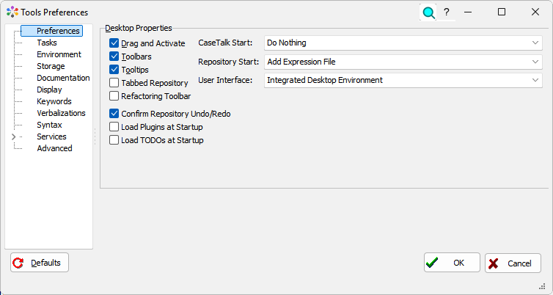Enable the Refactoring Toolbar option
The height and width of the screenshot is (295, 553).
(x=114, y=96)
